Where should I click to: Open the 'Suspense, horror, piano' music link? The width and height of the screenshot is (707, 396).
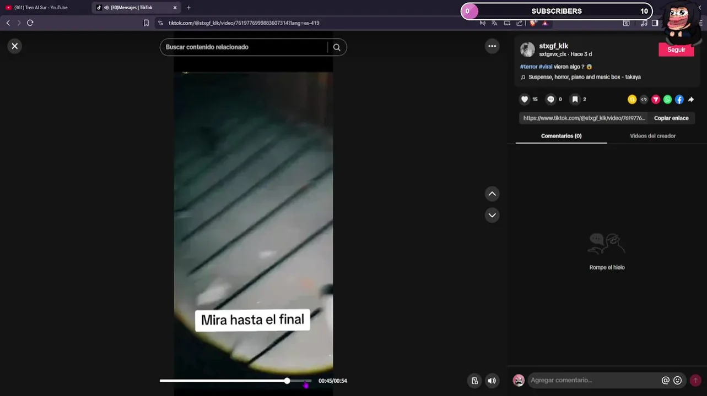[x=584, y=77]
